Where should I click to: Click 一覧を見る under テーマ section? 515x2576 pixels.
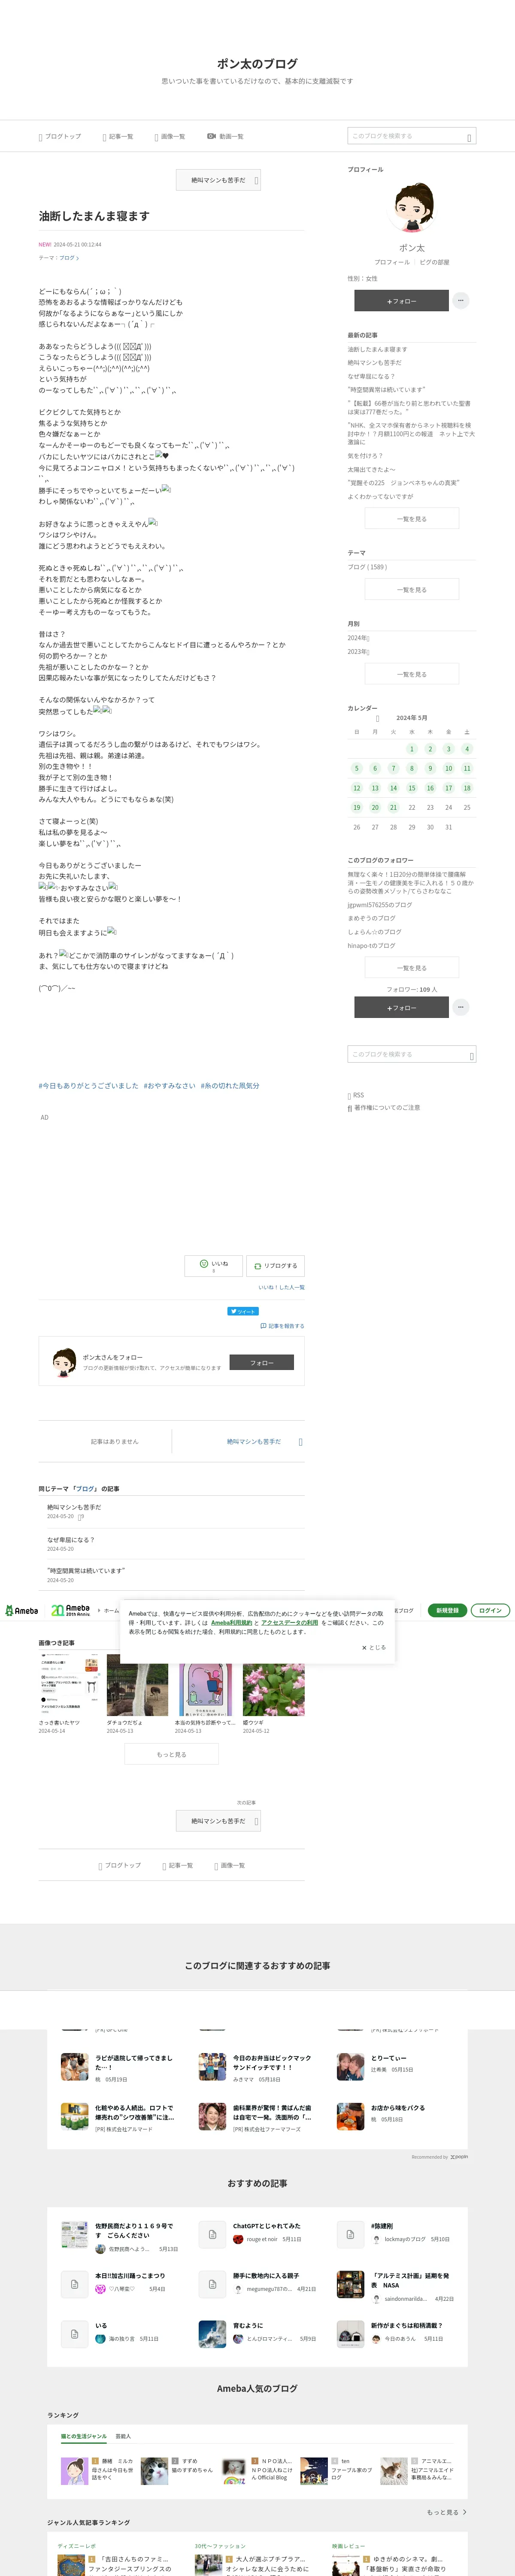click(x=412, y=589)
